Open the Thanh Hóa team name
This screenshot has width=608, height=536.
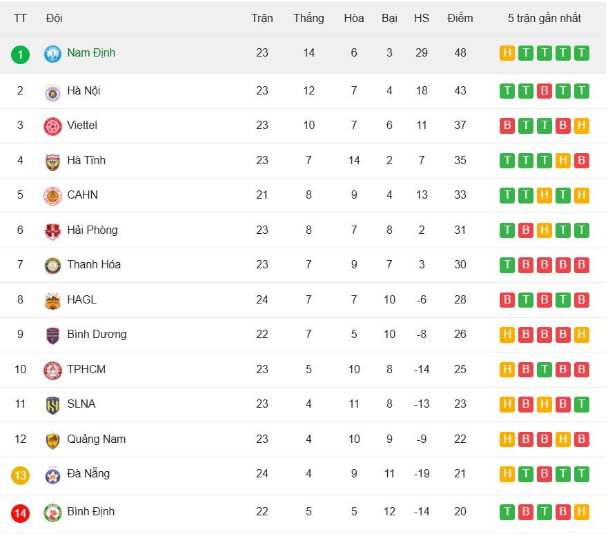[x=94, y=264]
